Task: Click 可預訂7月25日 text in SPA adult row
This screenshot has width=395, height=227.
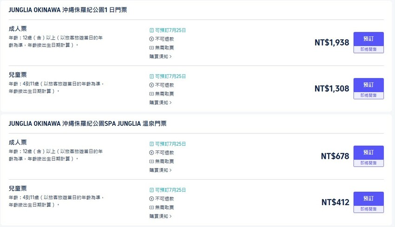Action: (x=170, y=144)
